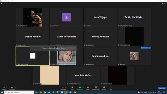Viewport: 167px width, 94px height.
Task: Click Ask to Unmute on sella putri
Action: coord(145,48)
